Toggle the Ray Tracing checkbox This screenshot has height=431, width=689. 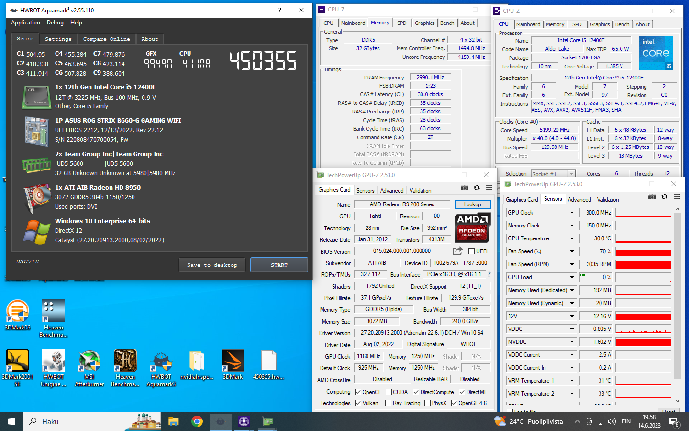[x=388, y=403]
